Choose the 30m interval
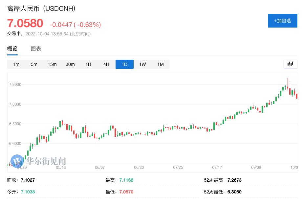302x200 pixels. click(x=70, y=64)
